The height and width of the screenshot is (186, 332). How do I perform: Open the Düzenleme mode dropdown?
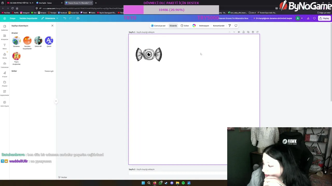coord(50,18)
